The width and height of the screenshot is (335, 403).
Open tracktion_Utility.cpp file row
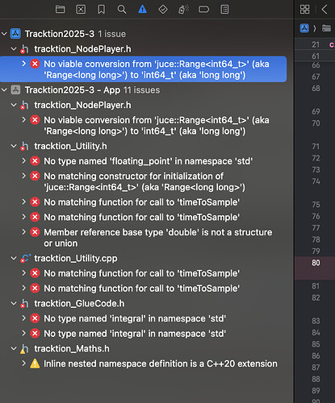tap(76, 259)
